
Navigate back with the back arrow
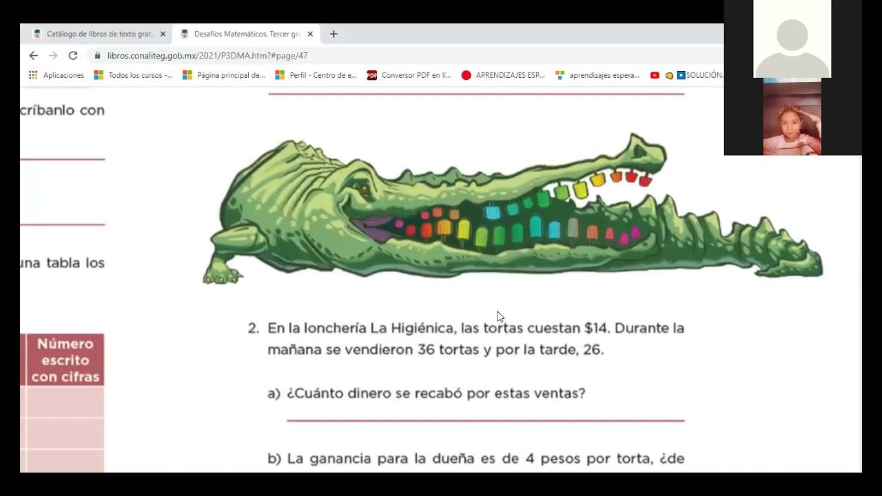pos(33,56)
